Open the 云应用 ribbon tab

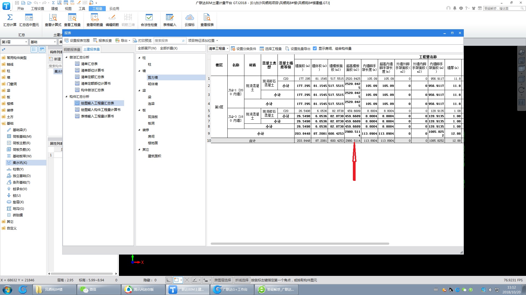point(114,9)
